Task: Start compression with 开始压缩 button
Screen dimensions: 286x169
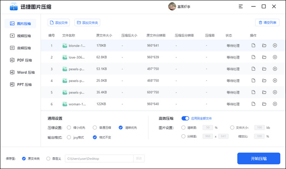Action: (x=259, y=158)
